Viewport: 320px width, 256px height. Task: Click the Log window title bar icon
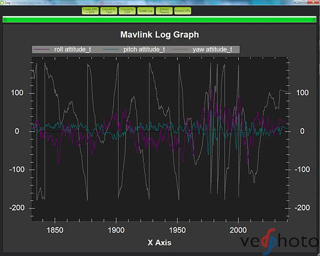coord(2,3)
